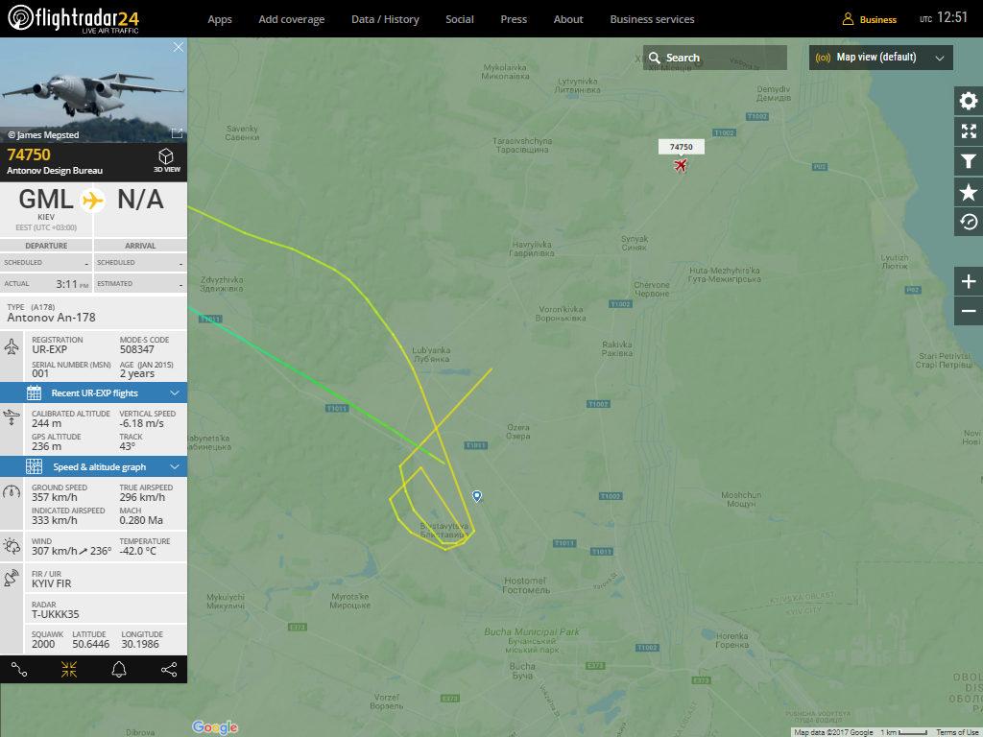Toggle follow-aircraft center icon
Viewport: 983px width, 737px height.
click(x=69, y=670)
